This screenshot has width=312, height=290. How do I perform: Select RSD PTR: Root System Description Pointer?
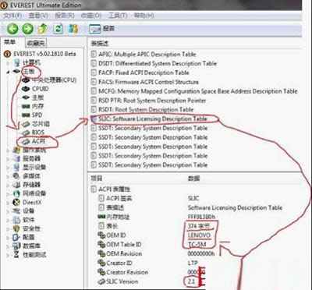(x=152, y=101)
